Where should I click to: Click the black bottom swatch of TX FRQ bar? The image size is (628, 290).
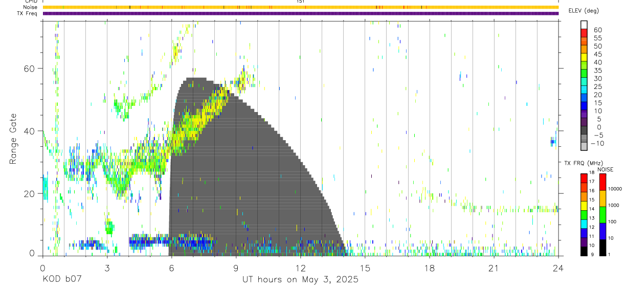(584, 251)
